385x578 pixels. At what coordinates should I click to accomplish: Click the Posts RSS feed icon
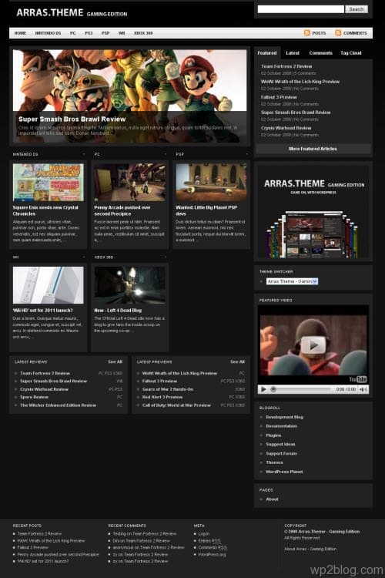click(x=307, y=33)
